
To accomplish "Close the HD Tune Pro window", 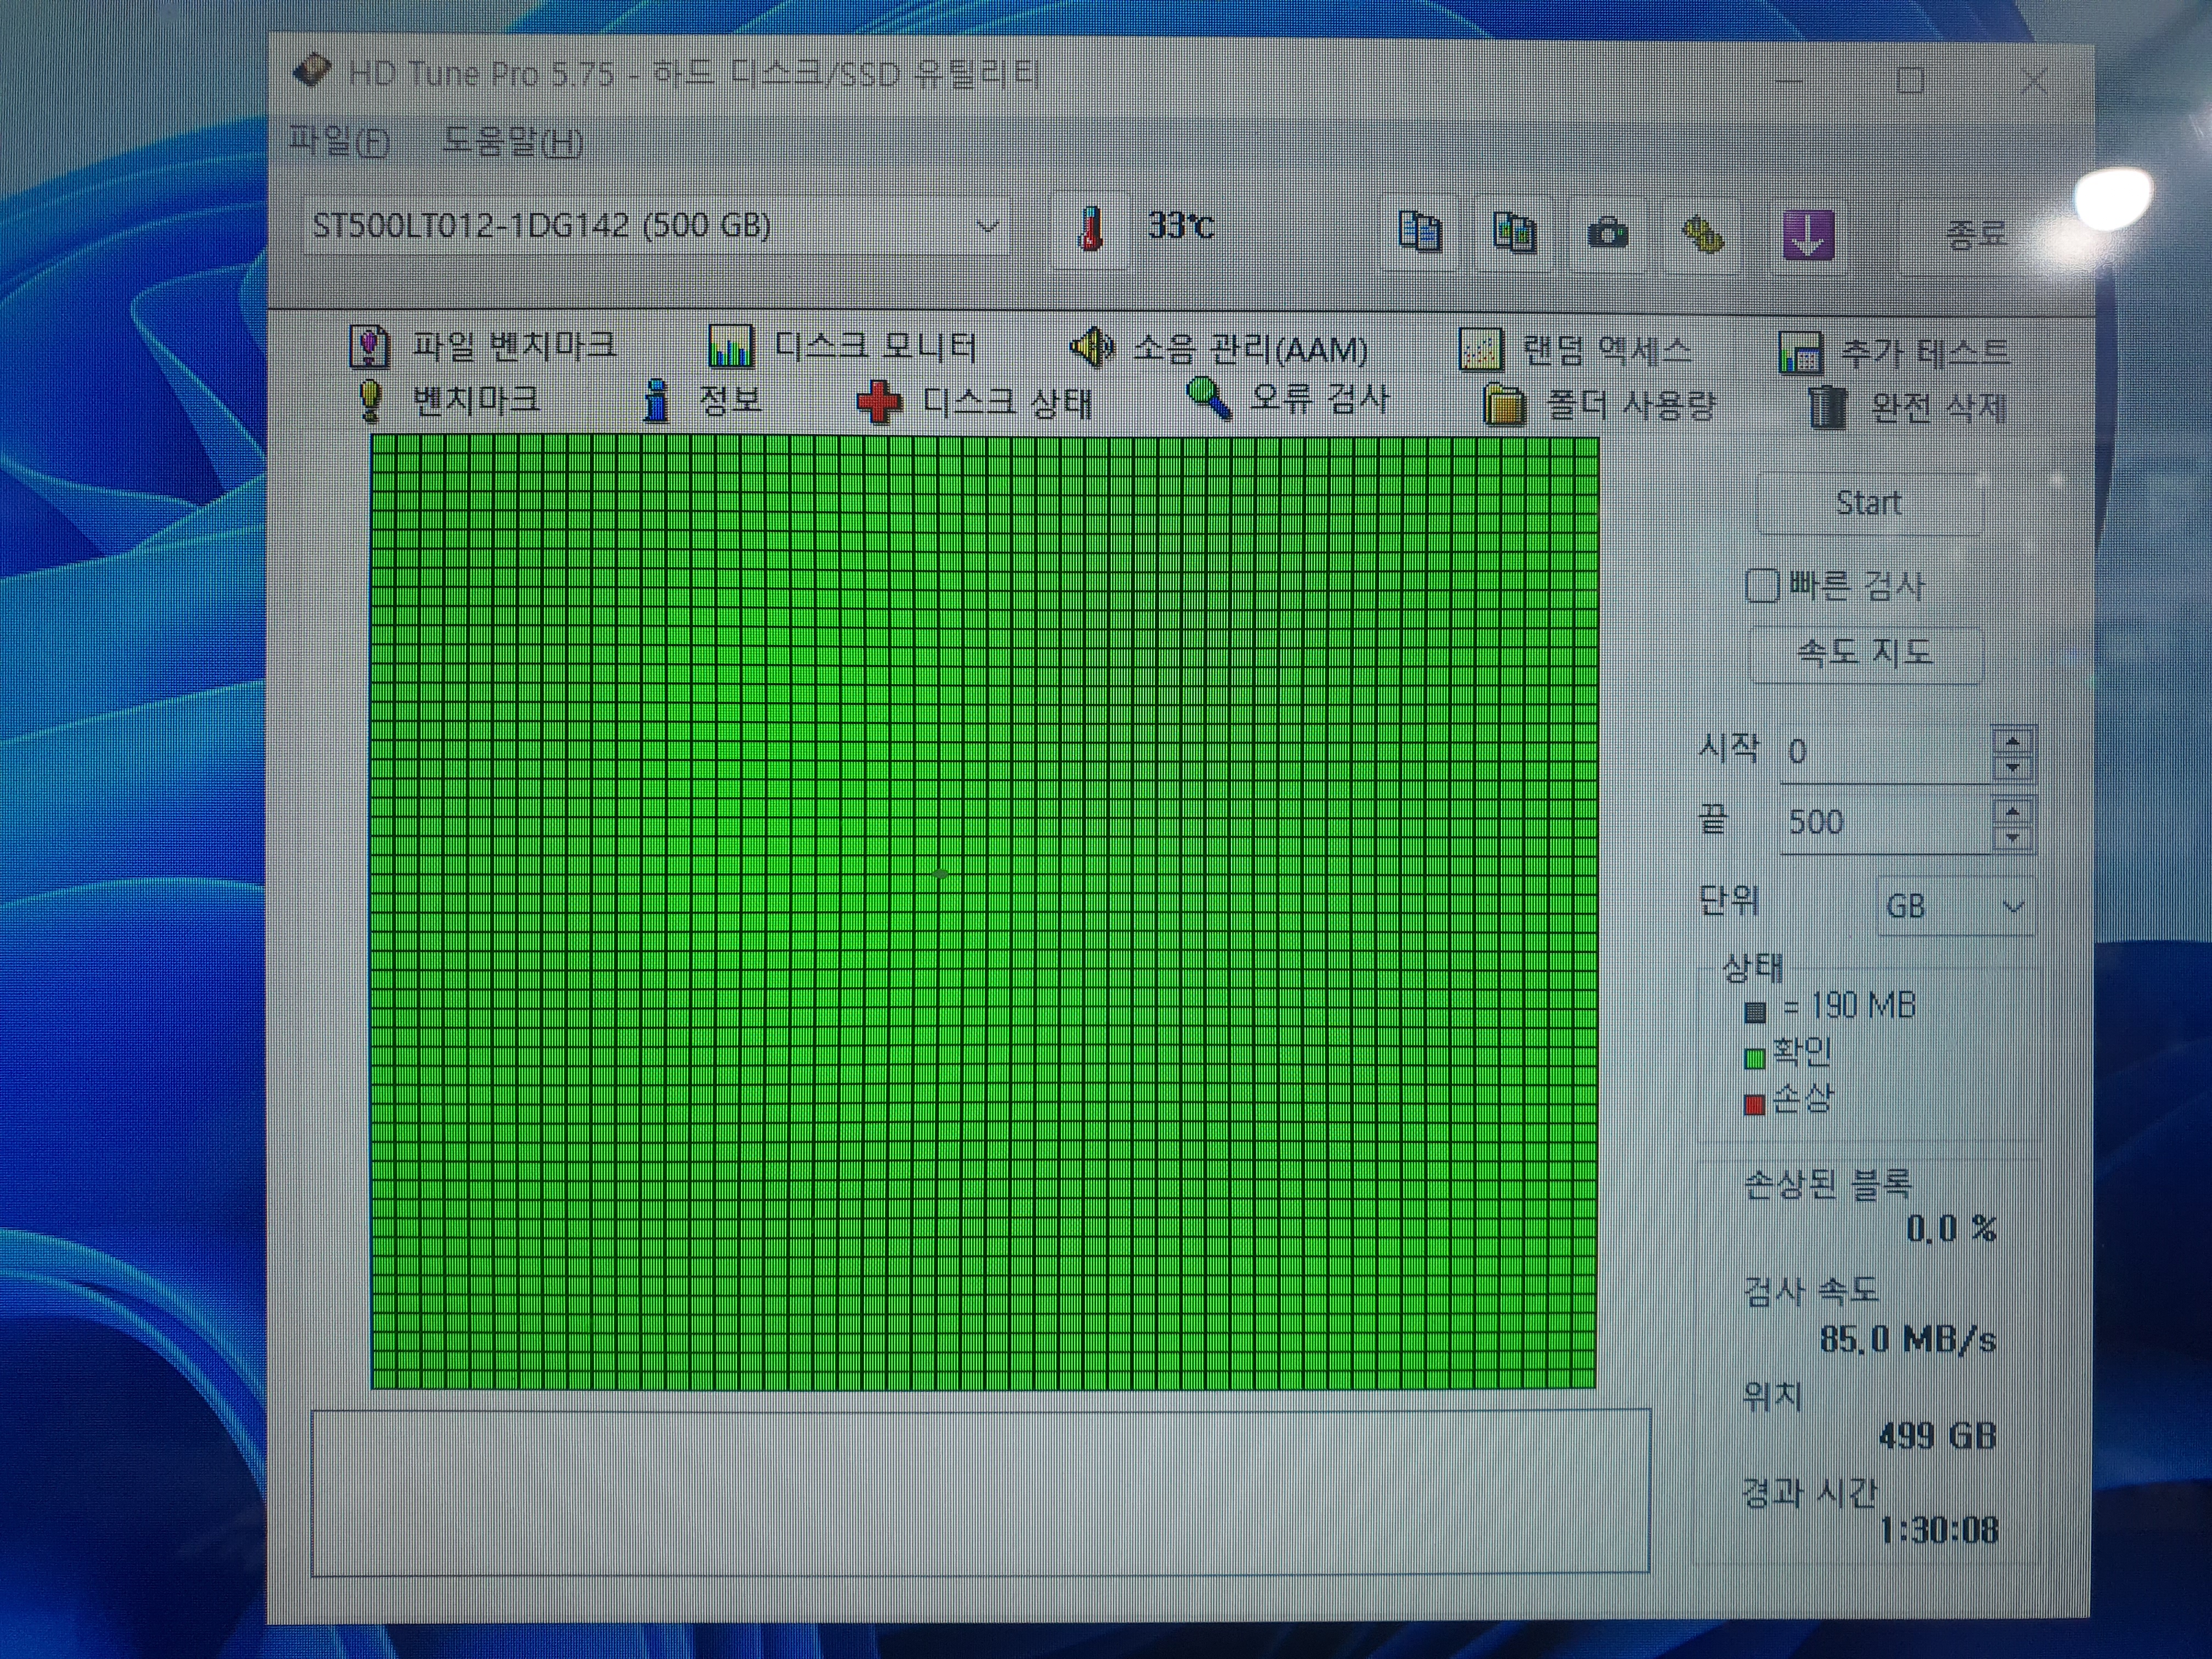I will [2033, 82].
